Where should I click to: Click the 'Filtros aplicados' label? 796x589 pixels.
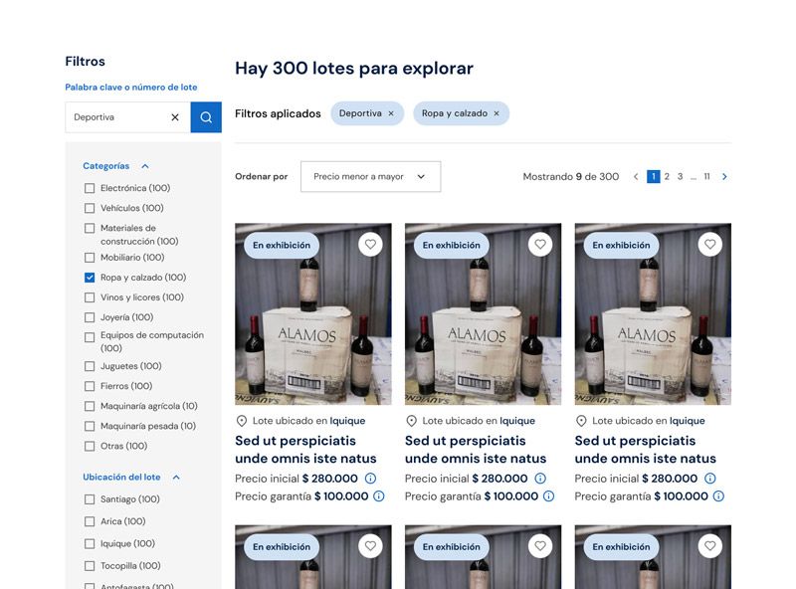278,113
